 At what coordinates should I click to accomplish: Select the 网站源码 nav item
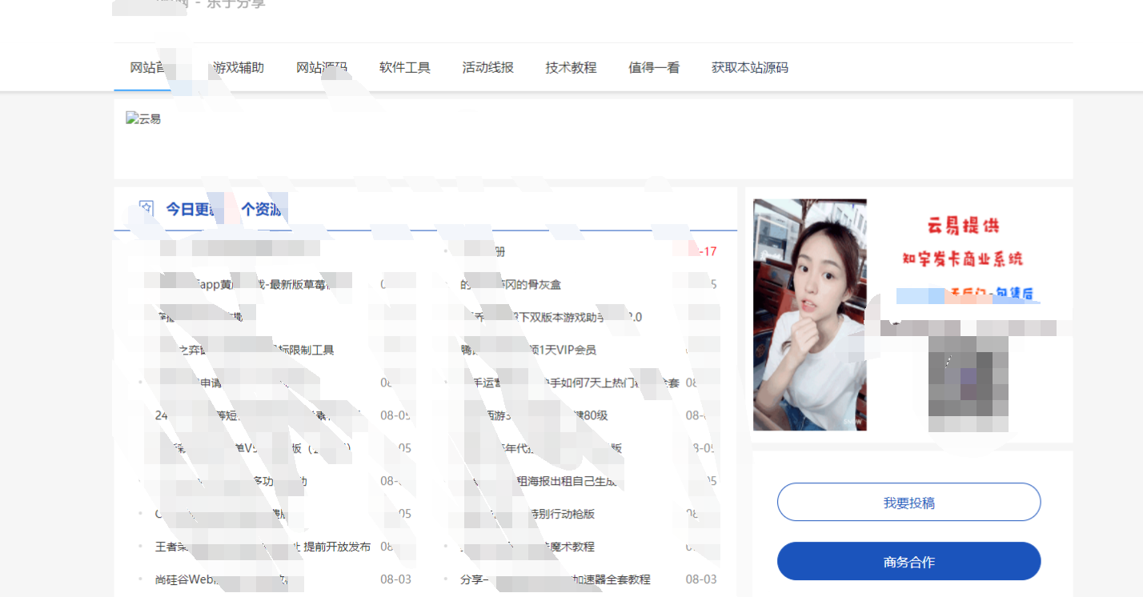click(320, 68)
